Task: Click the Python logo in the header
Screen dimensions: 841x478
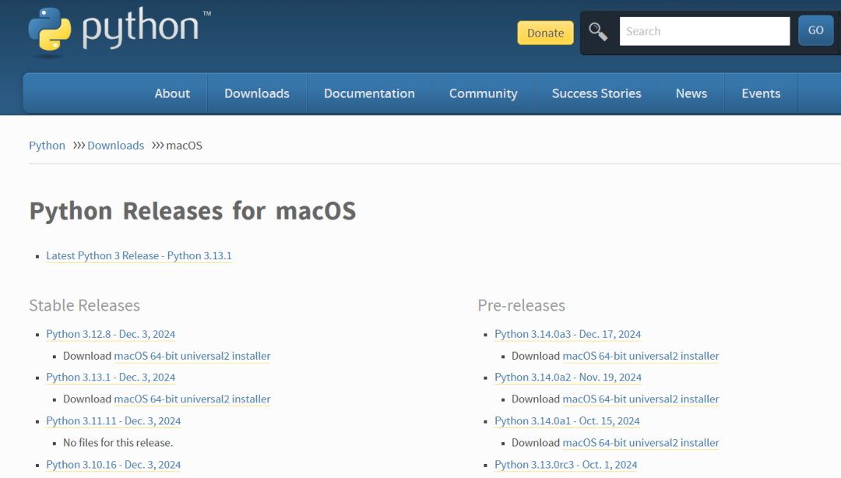Action: [x=119, y=30]
